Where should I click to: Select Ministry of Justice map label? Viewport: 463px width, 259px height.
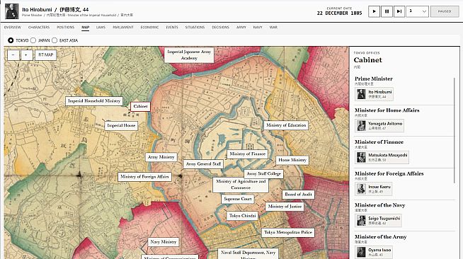pos(285,207)
